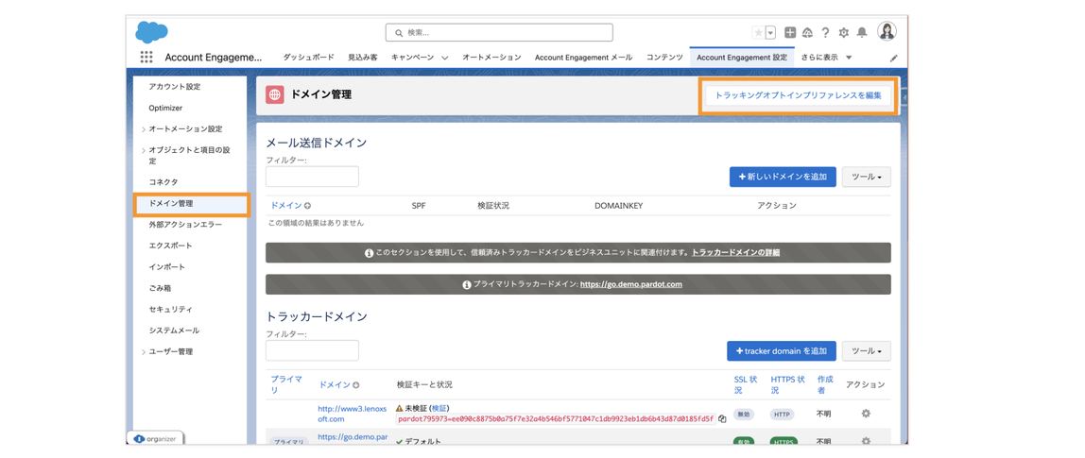Viewport: 1085px width, 458px height.
Task: Open the キャンペーン tab
Action: coord(412,58)
